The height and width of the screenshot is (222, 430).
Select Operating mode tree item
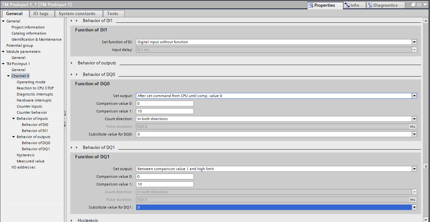(31, 82)
